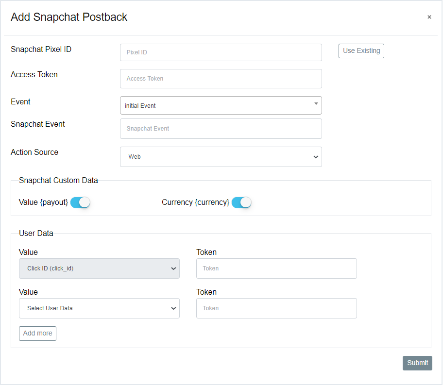Image resolution: width=443 pixels, height=385 pixels.
Task: Click the Token field beside Click ID
Action: click(276, 268)
